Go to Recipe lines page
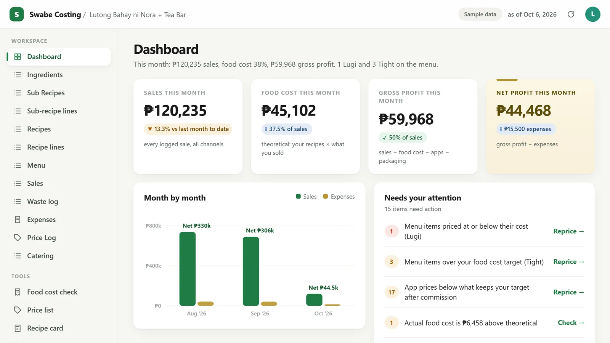This screenshot has height=343, width=610. (59, 147)
